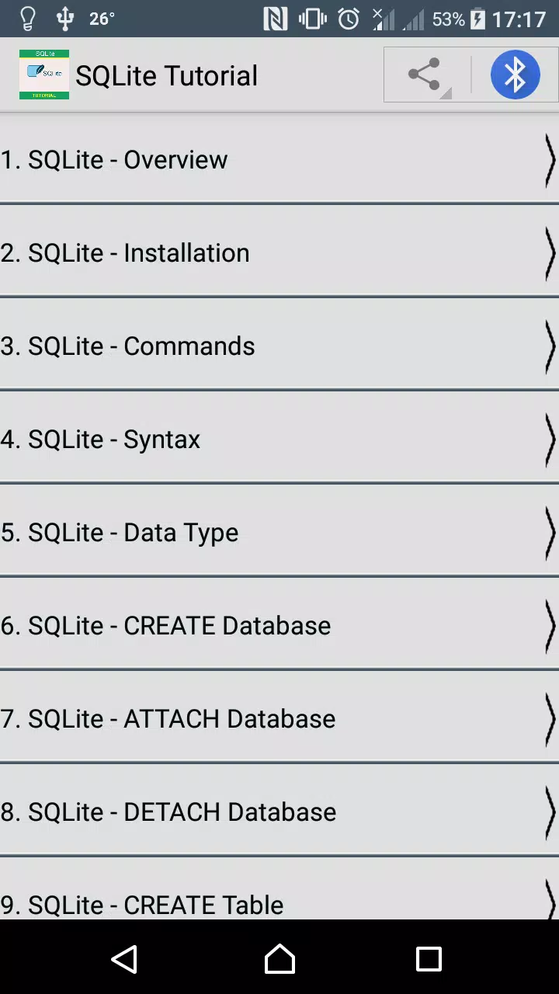
Task: Expand chevron on DETACH Database row
Action: [550, 812]
